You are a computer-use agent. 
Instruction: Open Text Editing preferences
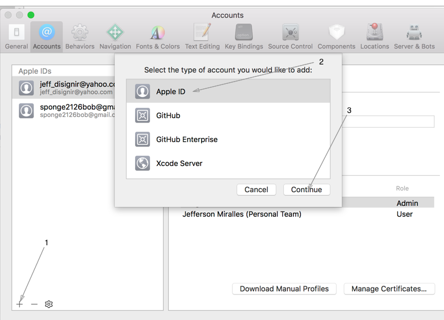[x=202, y=37]
